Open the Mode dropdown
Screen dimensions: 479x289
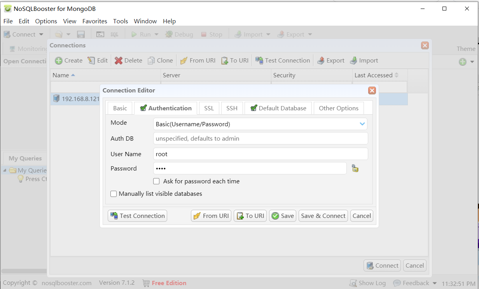click(260, 124)
